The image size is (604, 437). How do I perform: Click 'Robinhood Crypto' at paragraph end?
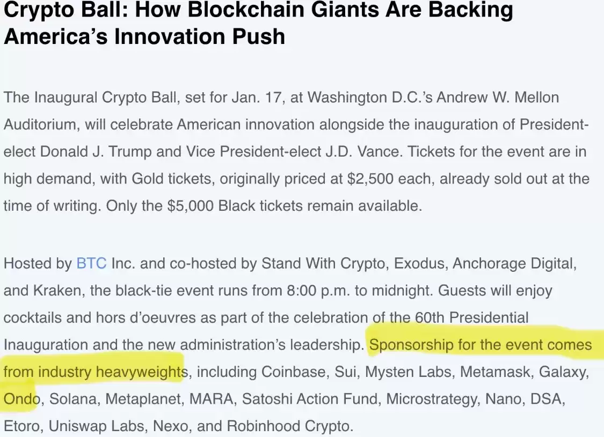pos(290,426)
